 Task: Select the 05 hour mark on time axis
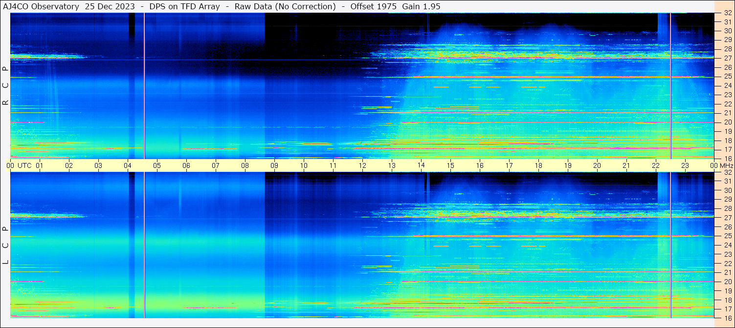157,165
